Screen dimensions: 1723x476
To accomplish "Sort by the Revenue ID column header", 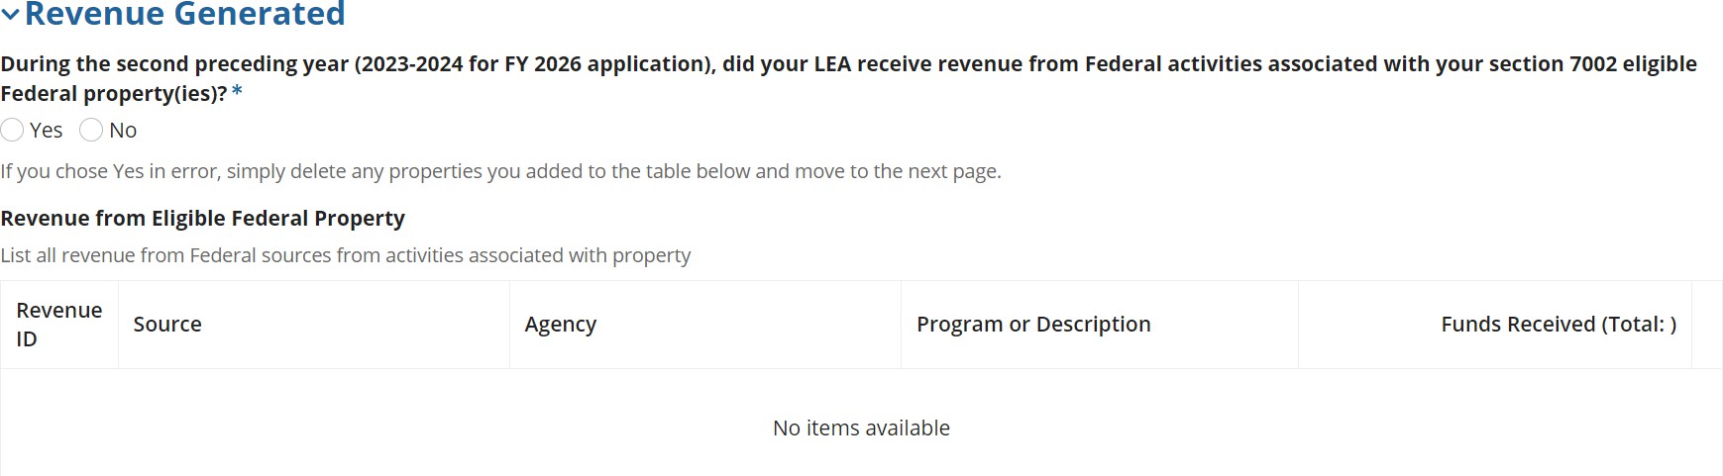I will tap(59, 325).
